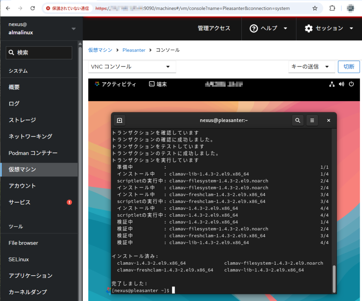Expand the VNC コンソール type dropdown
Image resolution: width=362 pixels, height=301 pixels.
pyautogui.click(x=132, y=67)
